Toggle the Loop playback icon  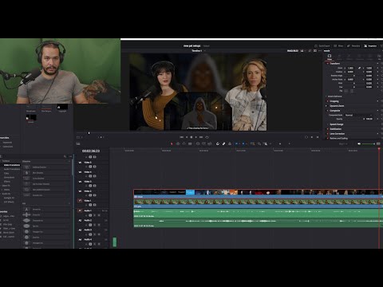207,137
